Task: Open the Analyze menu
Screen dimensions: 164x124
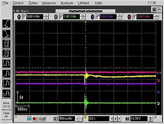Action: pos(67,3)
